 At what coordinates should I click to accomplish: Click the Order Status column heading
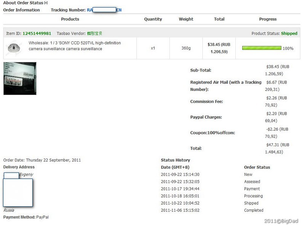pyautogui.click(x=257, y=167)
